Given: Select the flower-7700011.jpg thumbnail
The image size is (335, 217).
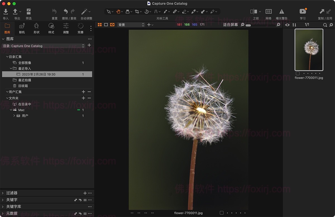Looking at the screenshot, I should tap(308, 50).
